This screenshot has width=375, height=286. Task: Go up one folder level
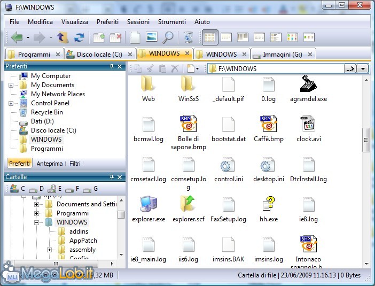[62, 37]
